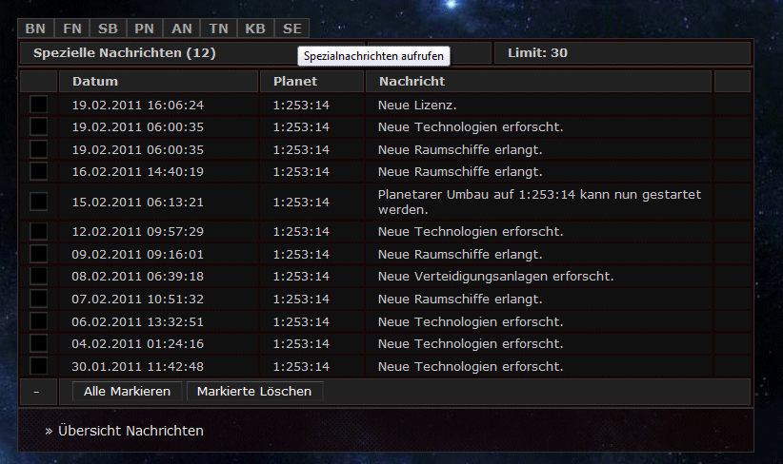Tick the checkbox for the 30.01.2011 message
The width and height of the screenshot is (783, 464).
point(38,366)
